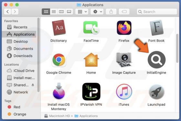Select the Google Chrome app icon

[59, 60]
